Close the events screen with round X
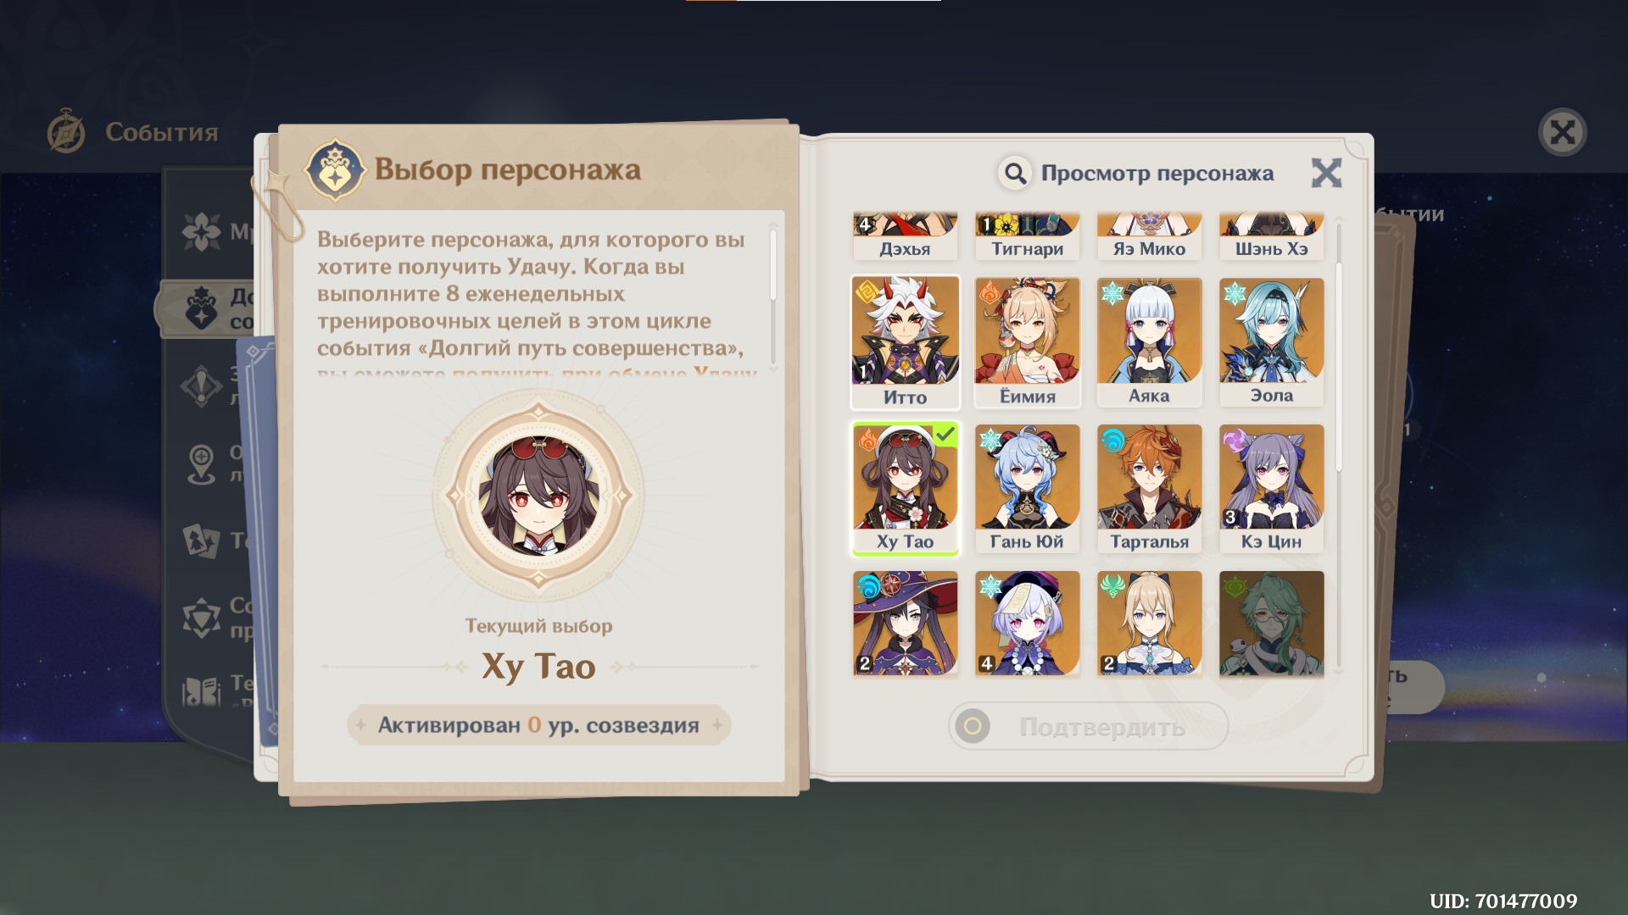This screenshot has height=915, width=1628. (x=1562, y=132)
